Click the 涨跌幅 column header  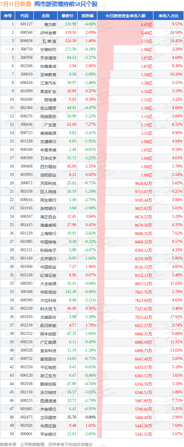pyautogui.click(x=87, y=16)
